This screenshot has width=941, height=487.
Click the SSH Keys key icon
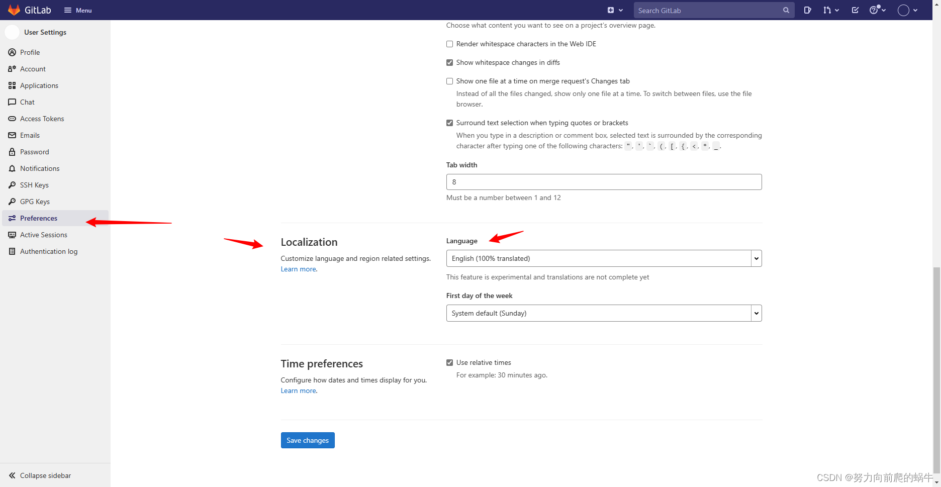tap(12, 185)
